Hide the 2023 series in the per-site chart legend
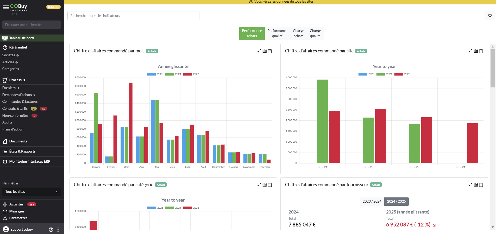 click(402, 74)
